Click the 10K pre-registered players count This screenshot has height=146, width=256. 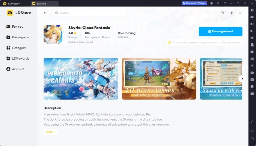[87, 33]
